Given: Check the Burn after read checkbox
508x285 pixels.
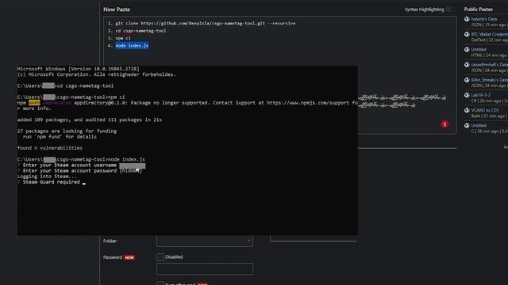Looking at the screenshot, I should [160, 283].
